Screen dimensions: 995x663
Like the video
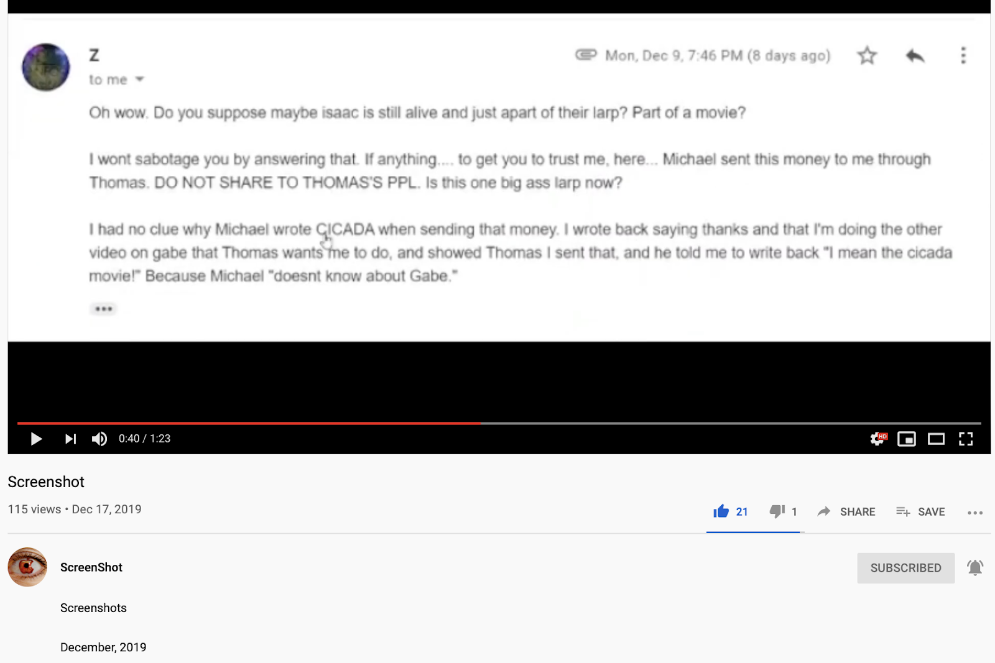(730, 511)
